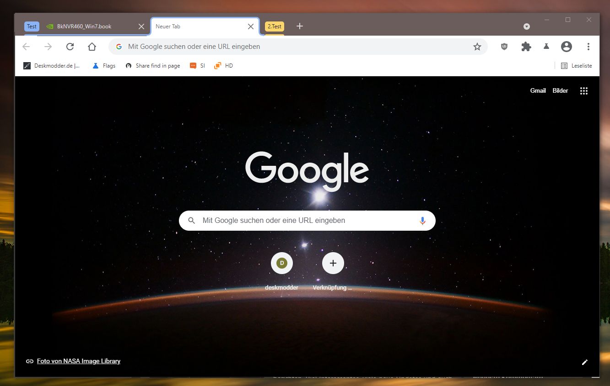
Task: Open the Bilder link
Action: [560, 91]
